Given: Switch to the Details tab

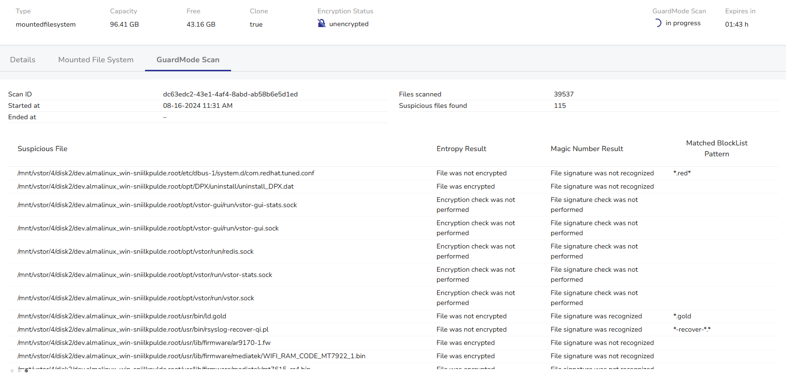Looking at the screenshot, I should point(23,60).
